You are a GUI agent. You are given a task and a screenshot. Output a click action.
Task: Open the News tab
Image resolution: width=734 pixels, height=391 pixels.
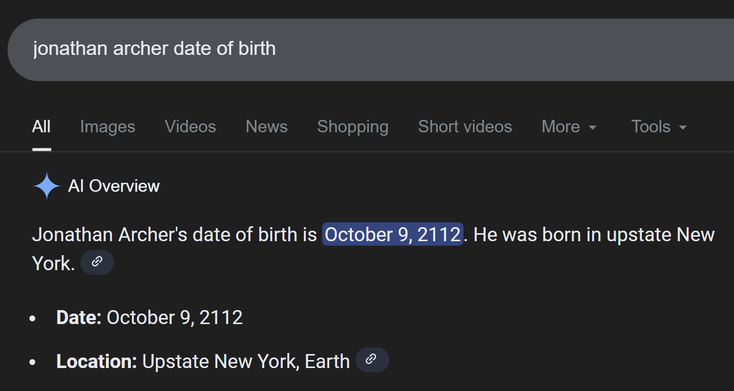coord(266,127)
